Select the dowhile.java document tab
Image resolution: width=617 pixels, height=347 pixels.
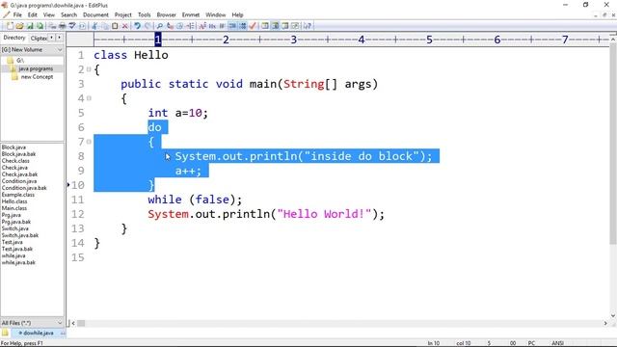pyautogui.click(x=39, y=334)
